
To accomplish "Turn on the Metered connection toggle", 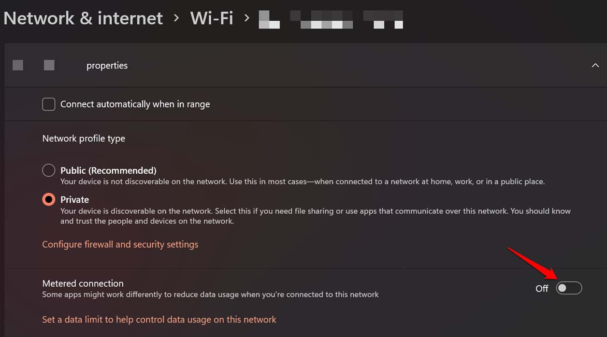I will [x=569, y=288].
